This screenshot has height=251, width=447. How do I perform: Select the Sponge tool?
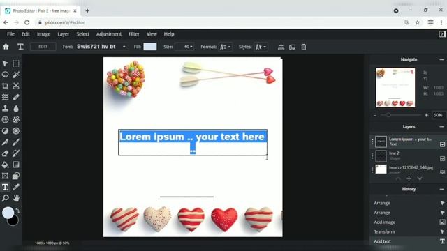click(x=16, y=131)
